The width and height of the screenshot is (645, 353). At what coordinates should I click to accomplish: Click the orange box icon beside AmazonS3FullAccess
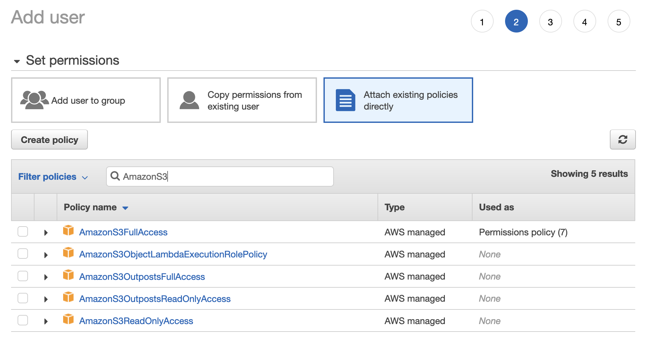(x=68, y=230)
